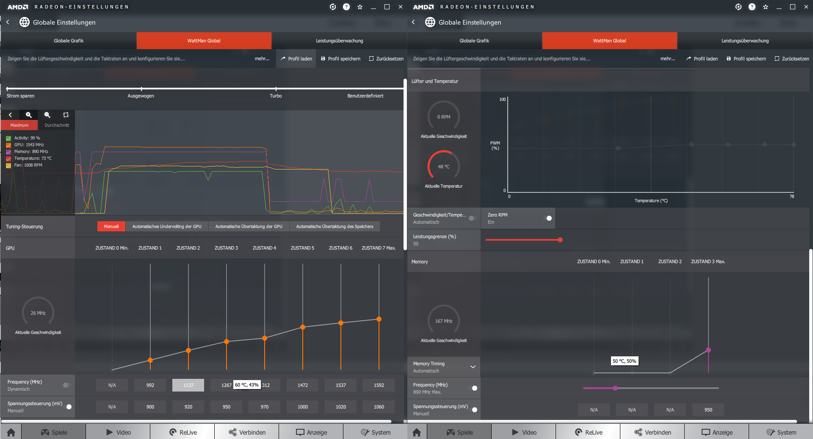Image resolution: width=813 pixels, height=439 pixels.
Task: Toggle GPU checkbox in graph legend
Action: [x=8, y=145]
